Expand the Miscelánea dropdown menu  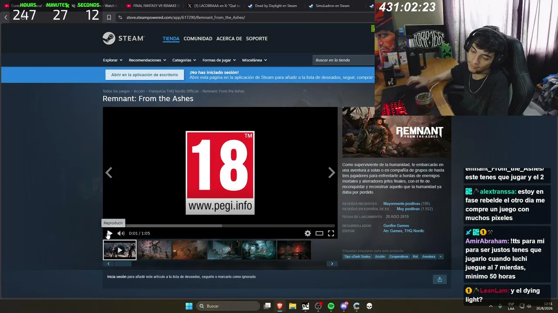255,60
